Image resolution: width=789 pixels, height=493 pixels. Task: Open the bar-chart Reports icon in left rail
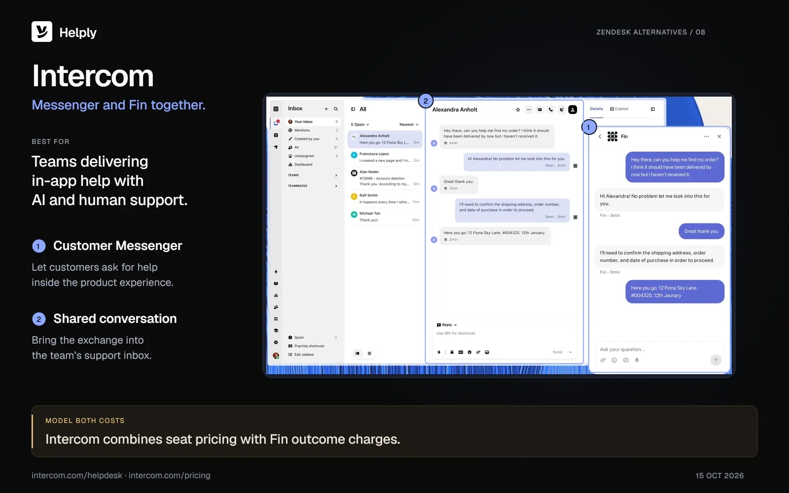pyautogui.click(x=276, y=295)
